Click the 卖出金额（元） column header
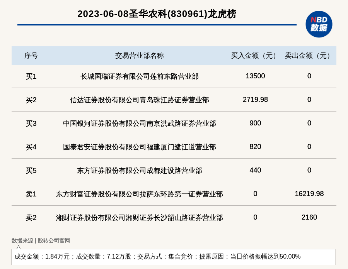Viewport: 348px width, 269px height. click(x=309, y=56)
